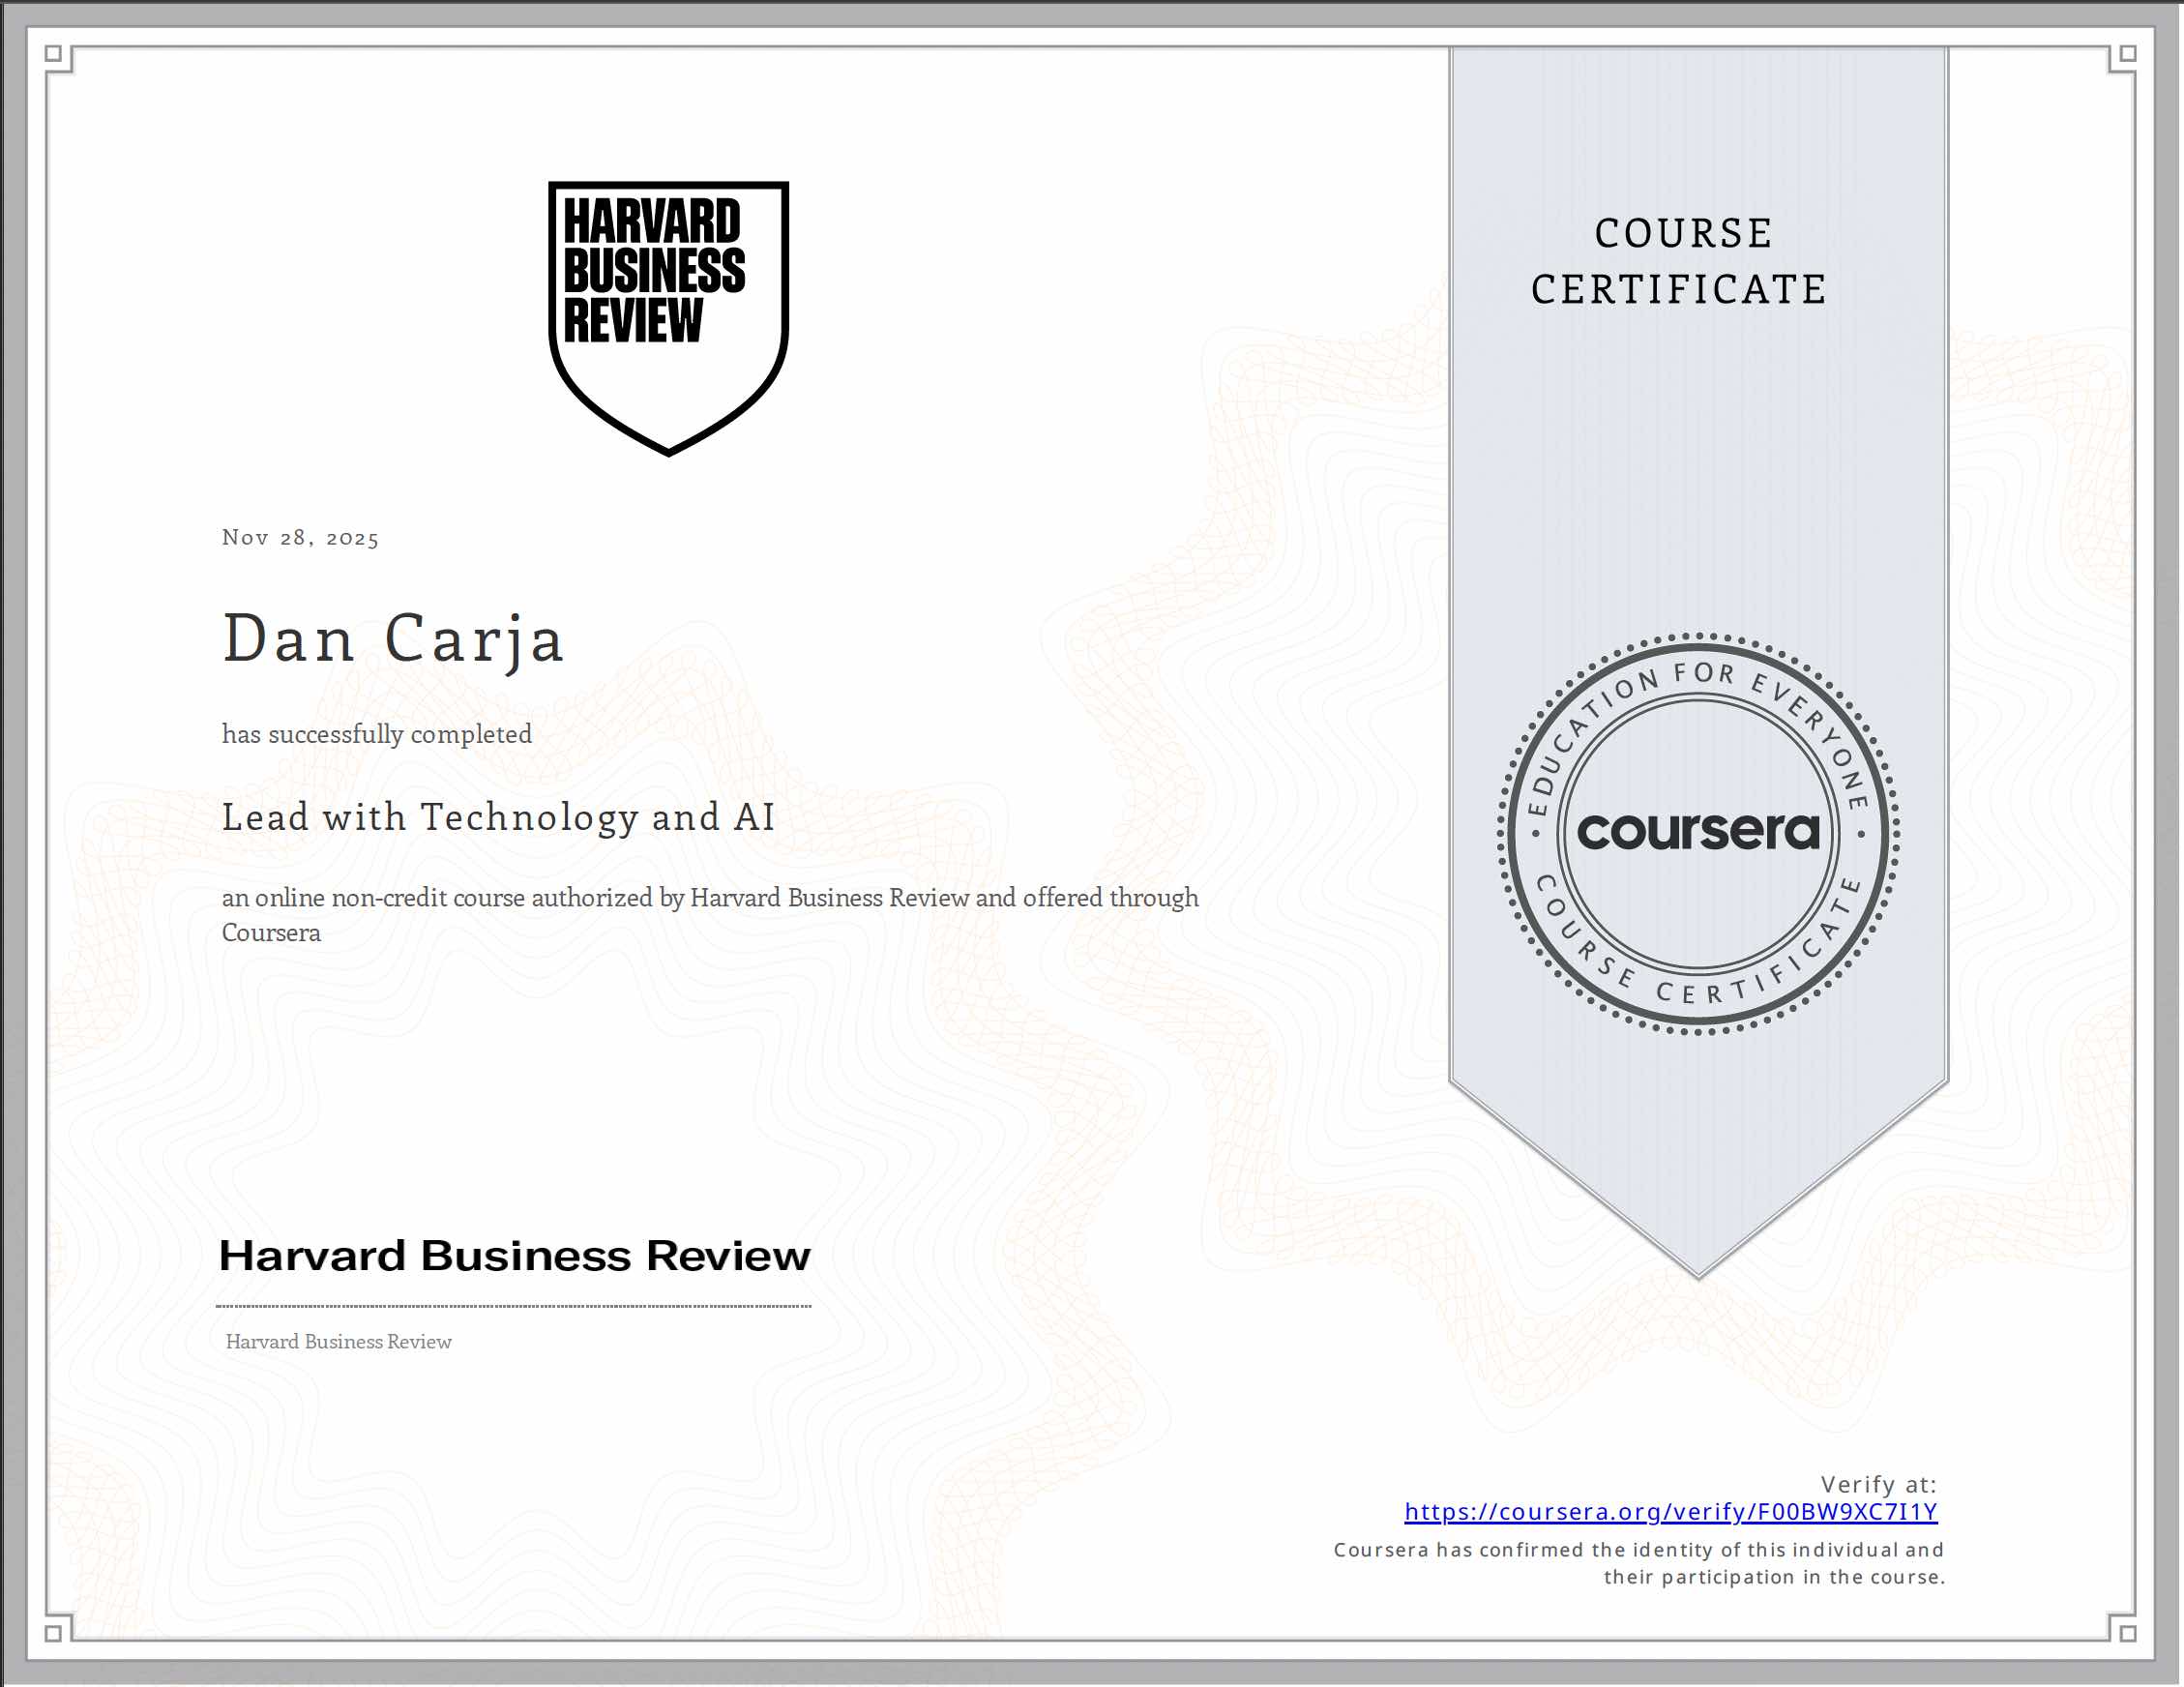Click the course title Lead with Technology and AI

point(499,818)
